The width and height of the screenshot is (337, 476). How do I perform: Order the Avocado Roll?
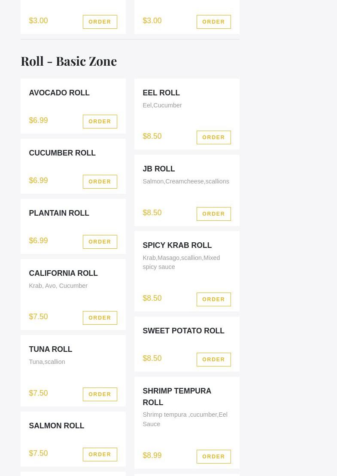pyautogui.click(x=100, y=122)
